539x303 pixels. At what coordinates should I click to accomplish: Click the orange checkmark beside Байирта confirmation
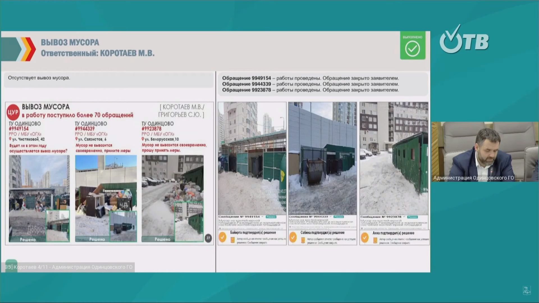tap(222, 237)
